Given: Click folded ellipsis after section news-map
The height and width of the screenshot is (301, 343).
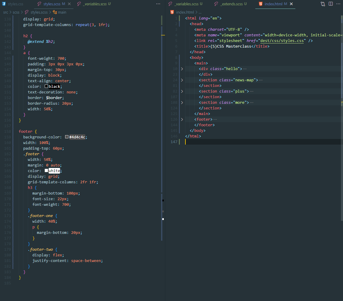Looking at the screenshot, I should coord(261,80).
